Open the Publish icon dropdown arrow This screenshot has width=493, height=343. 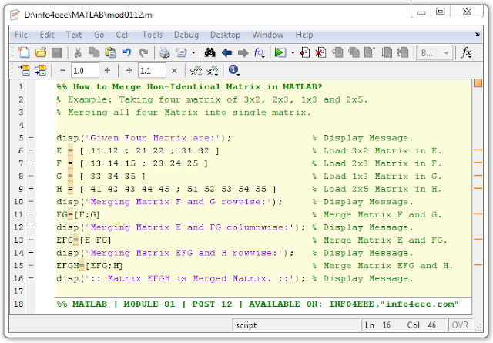(193, 53)
